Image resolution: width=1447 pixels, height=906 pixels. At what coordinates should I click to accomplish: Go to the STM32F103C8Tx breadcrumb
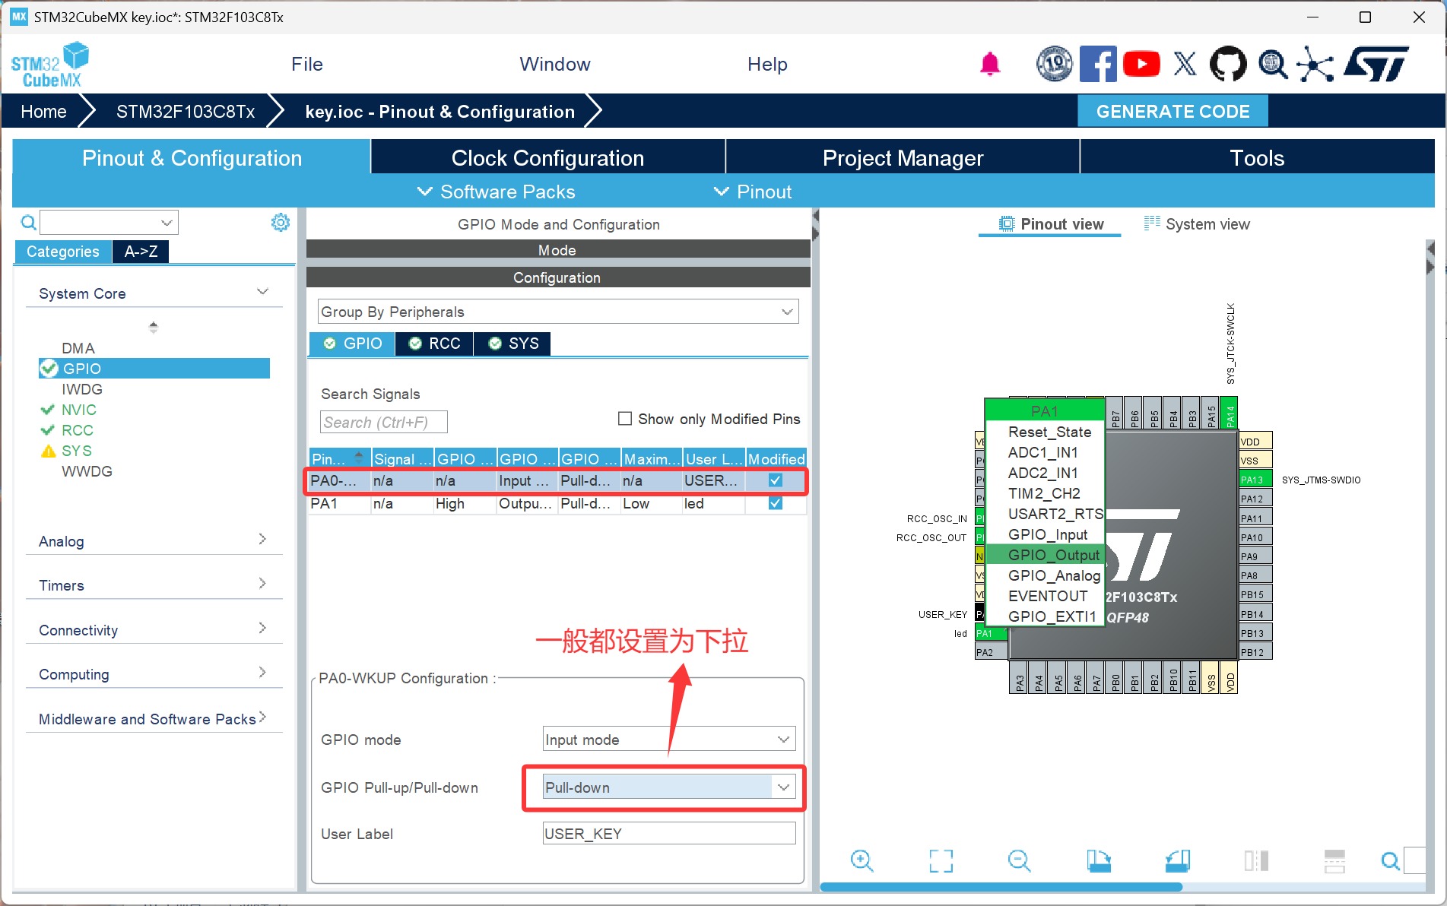[x=186, y=112]
